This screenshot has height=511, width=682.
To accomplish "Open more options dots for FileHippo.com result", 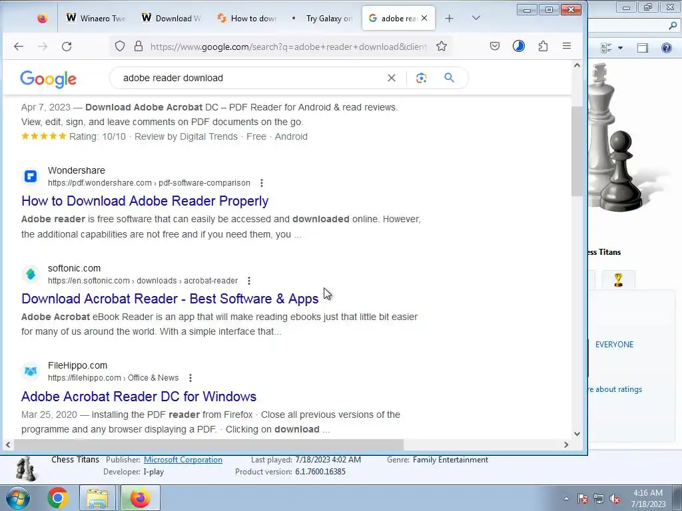I will [x=190, y=378].
